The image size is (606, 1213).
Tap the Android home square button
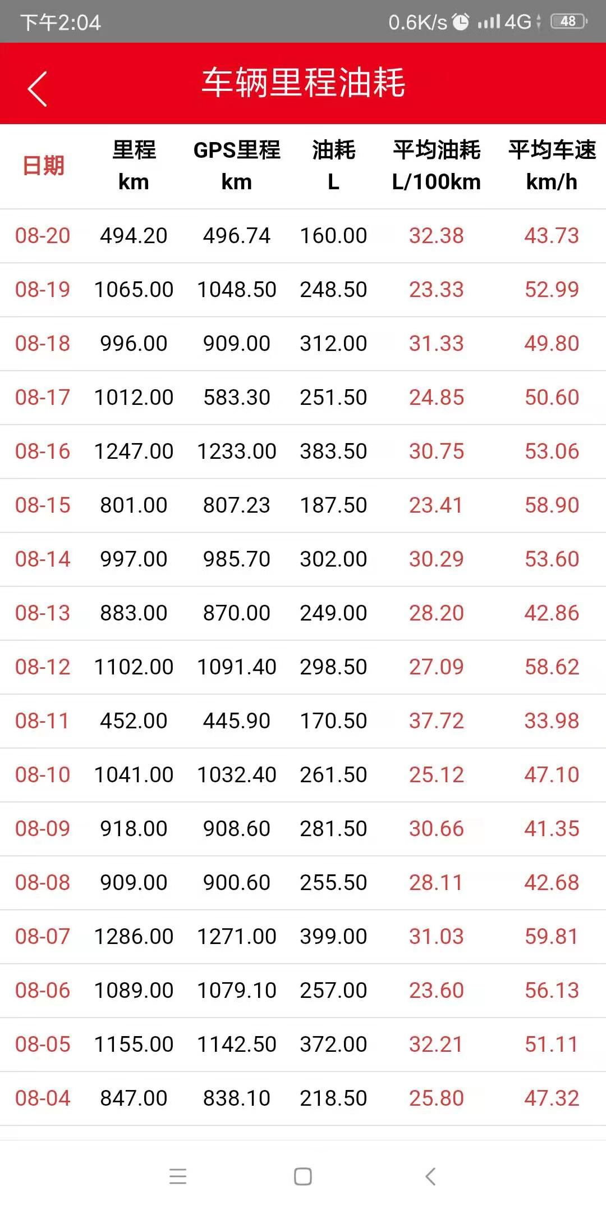[x=303, y=1176]
